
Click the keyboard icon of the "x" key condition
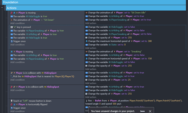point(11,27)
